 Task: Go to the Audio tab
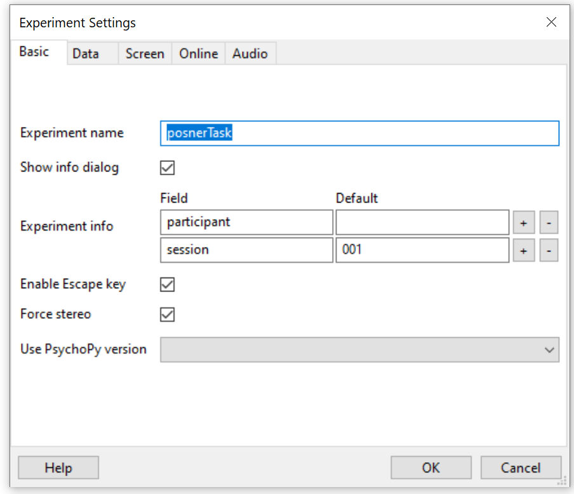coord(250,54)
